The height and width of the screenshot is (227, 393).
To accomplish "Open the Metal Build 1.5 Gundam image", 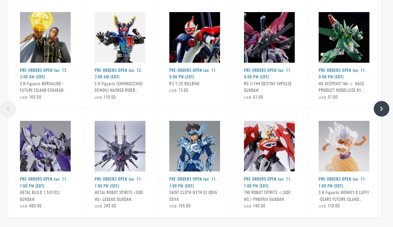I will click(45, 146).
